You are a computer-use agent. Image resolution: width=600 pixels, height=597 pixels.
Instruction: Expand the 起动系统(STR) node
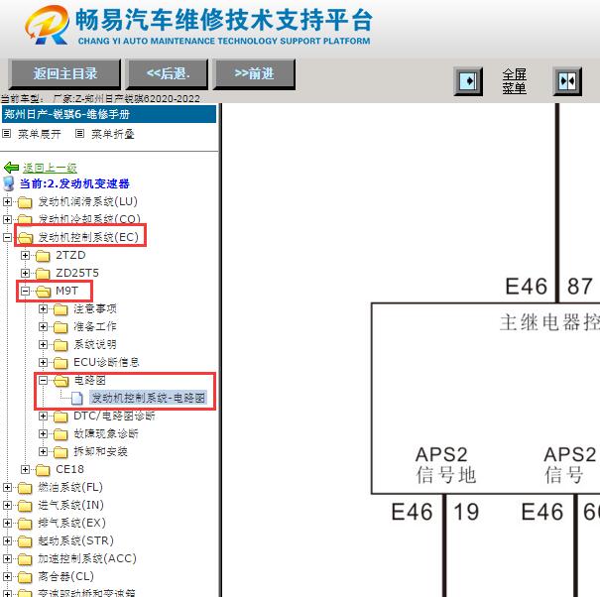click(x=7, y=540)
